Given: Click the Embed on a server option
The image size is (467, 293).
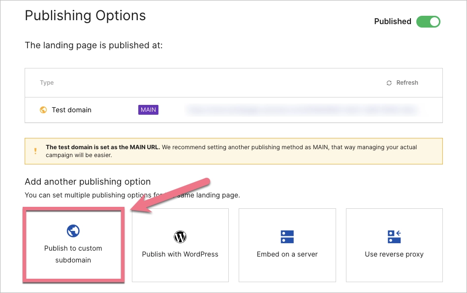Looking at the screenshot, I should click(287, 245).
